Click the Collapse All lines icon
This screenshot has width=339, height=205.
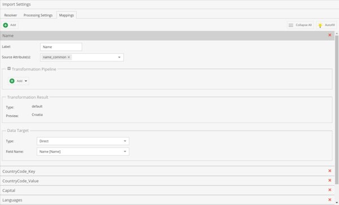[x=291, y=25]
